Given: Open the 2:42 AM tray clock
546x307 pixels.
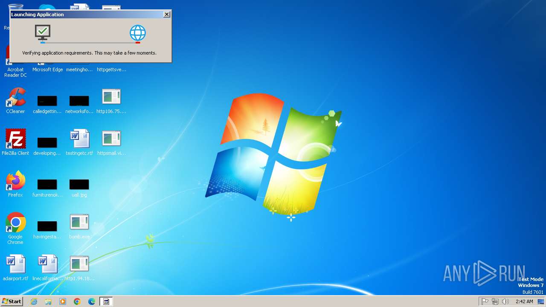Looking at the screenshot, I should click(524, 301).
